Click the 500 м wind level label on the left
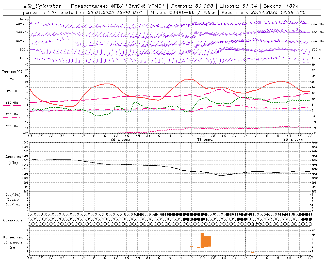325x260 pixels. pos(24,50)
